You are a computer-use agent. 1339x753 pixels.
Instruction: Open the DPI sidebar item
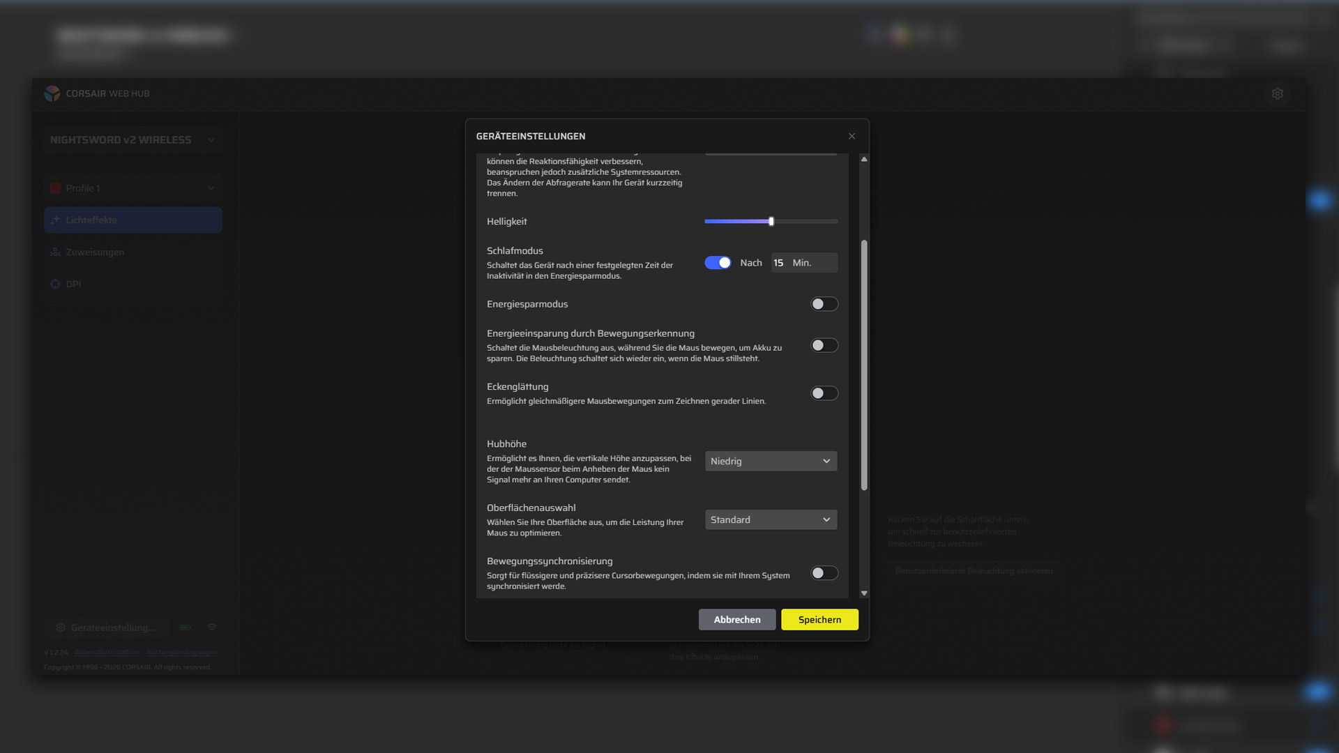point(133,284)
